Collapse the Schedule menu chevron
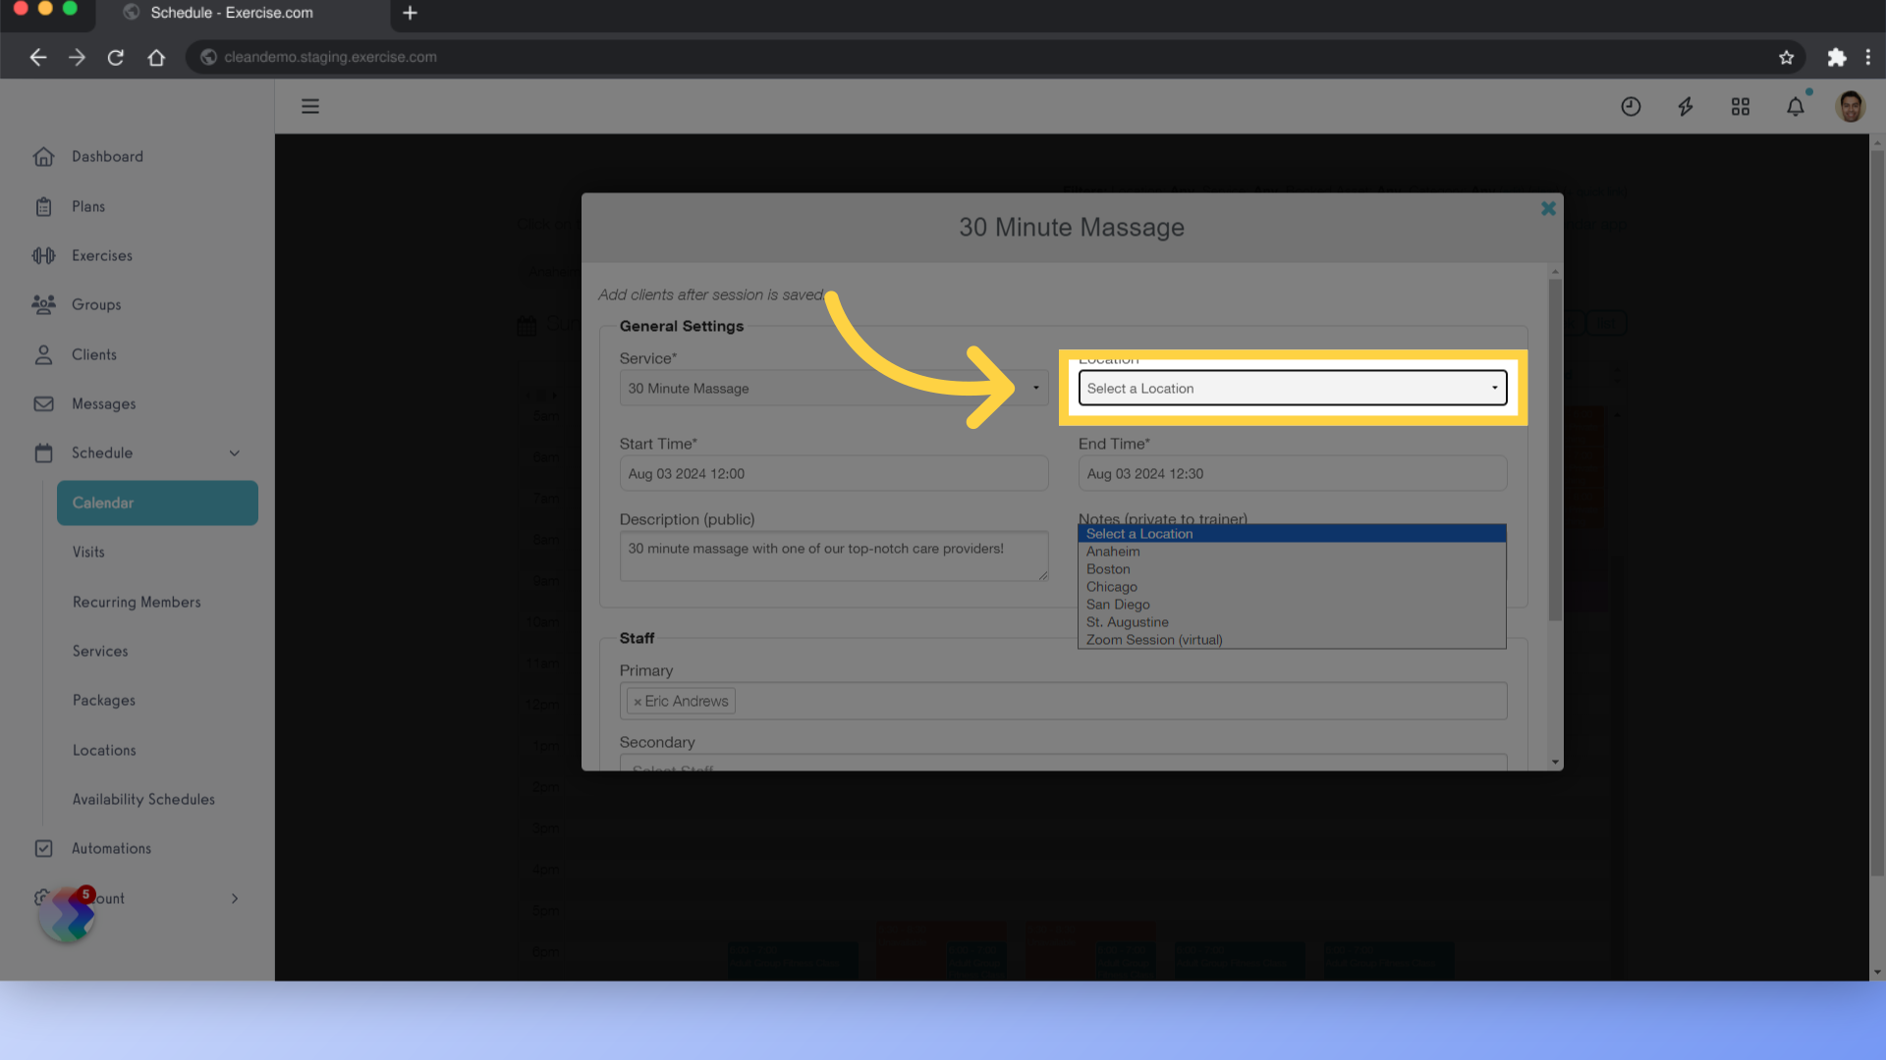 point(235,452)
